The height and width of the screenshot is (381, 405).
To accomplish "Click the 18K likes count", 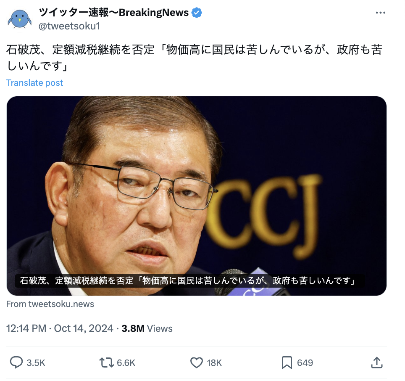I will pyautogui.click(x=214, y=362).
